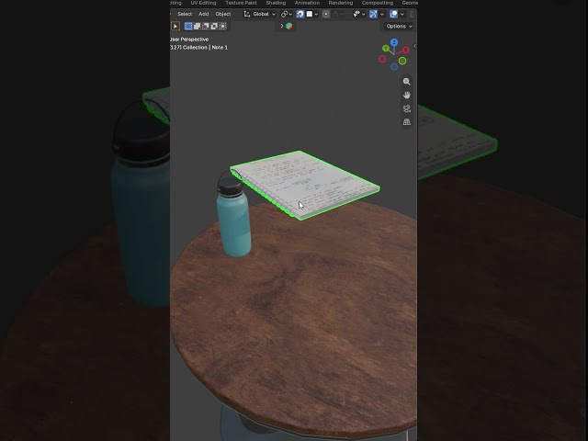Go to the Rendering workspace tab
This screenshot has height=441, width=588.
341,3
